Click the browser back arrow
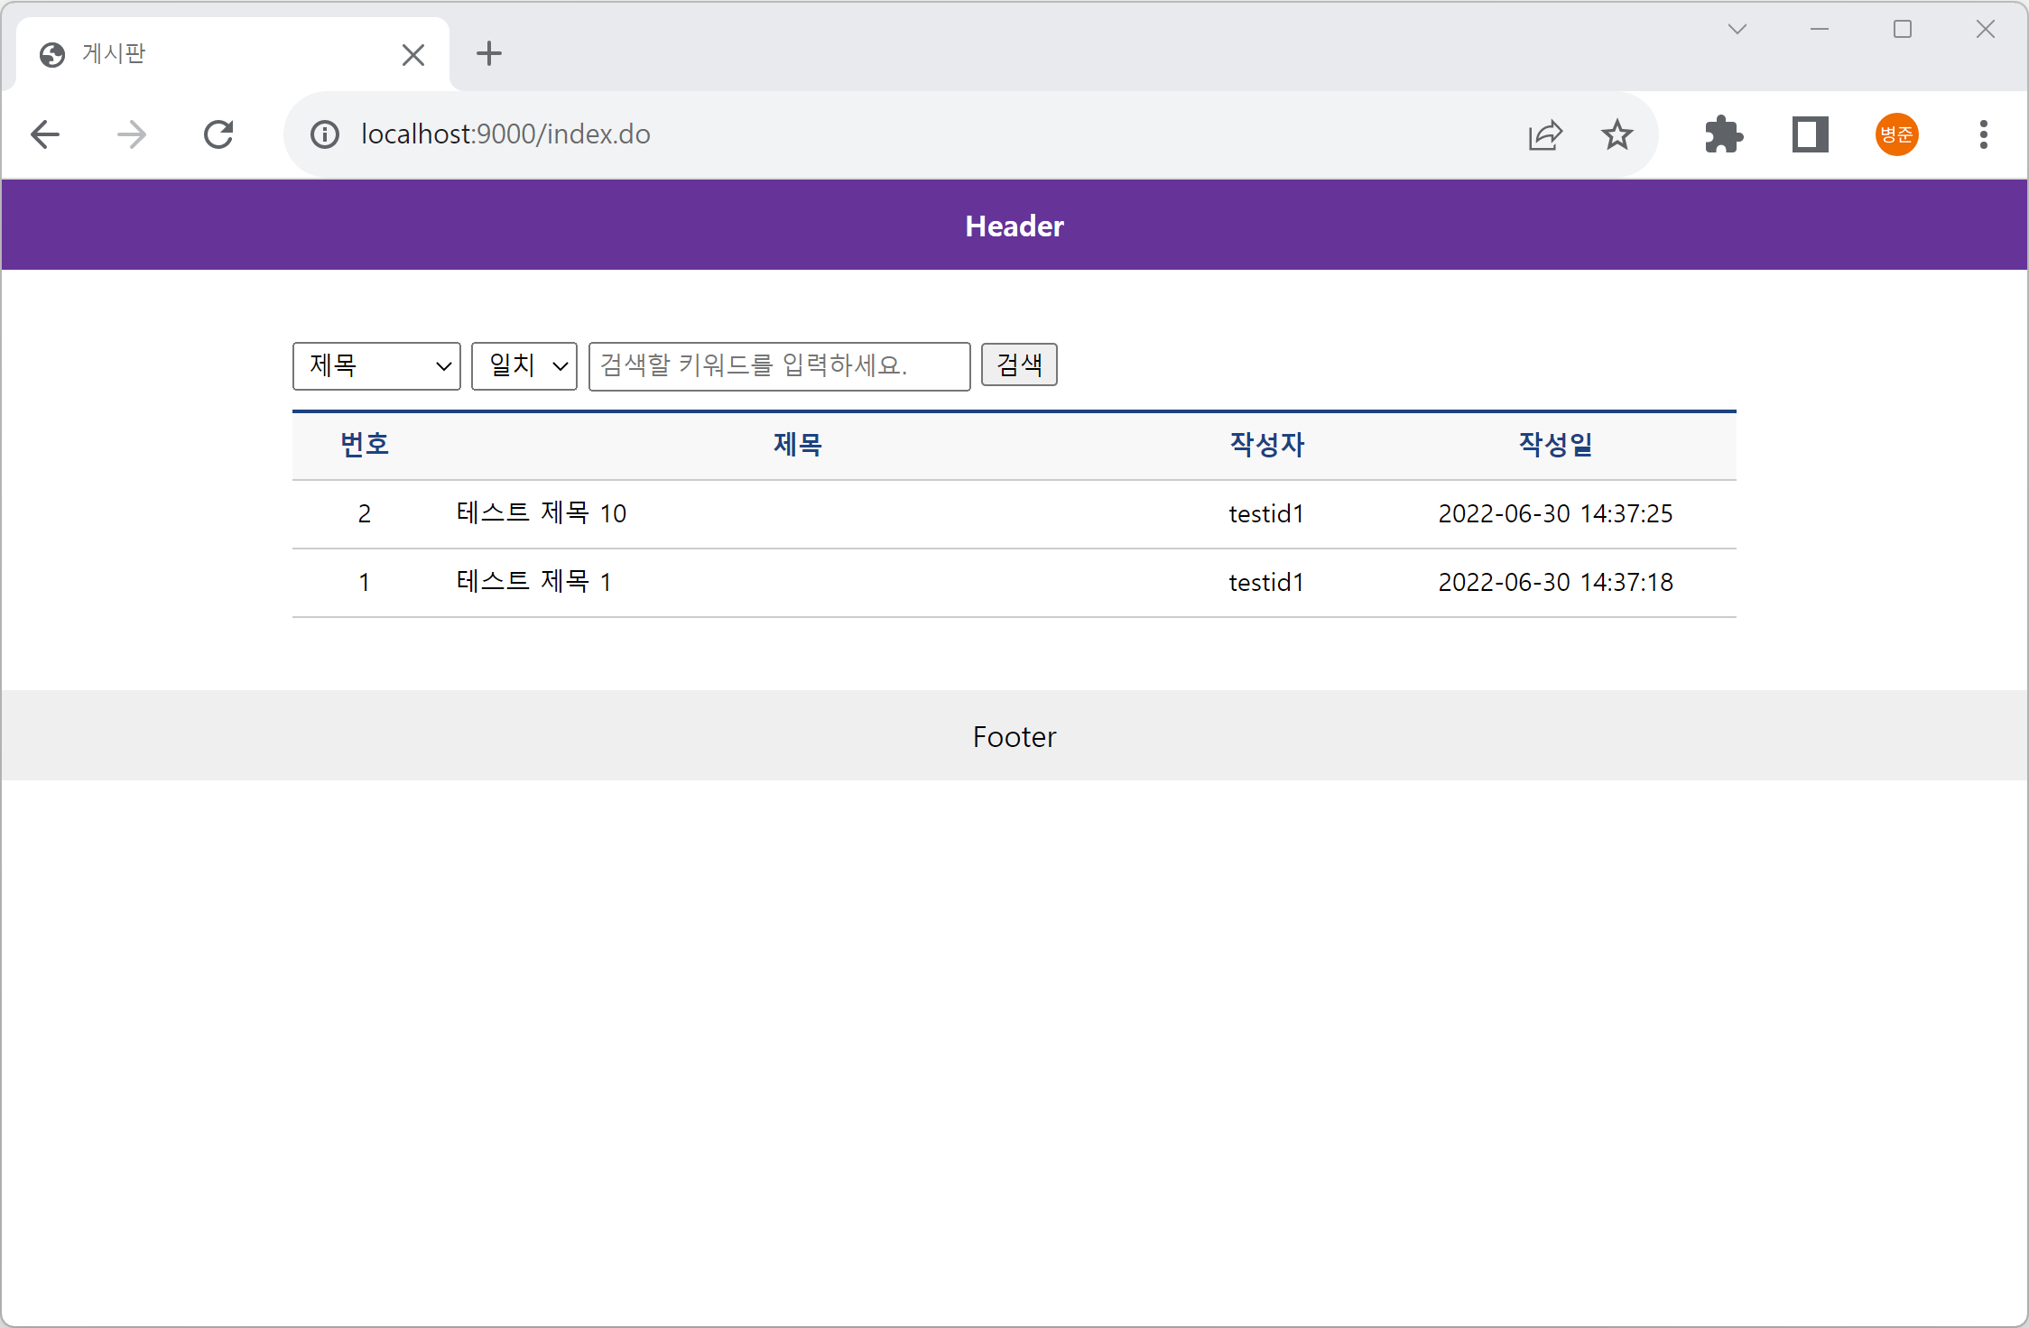The height and width of the screenshot is (1328, 2029). [45, 135]
